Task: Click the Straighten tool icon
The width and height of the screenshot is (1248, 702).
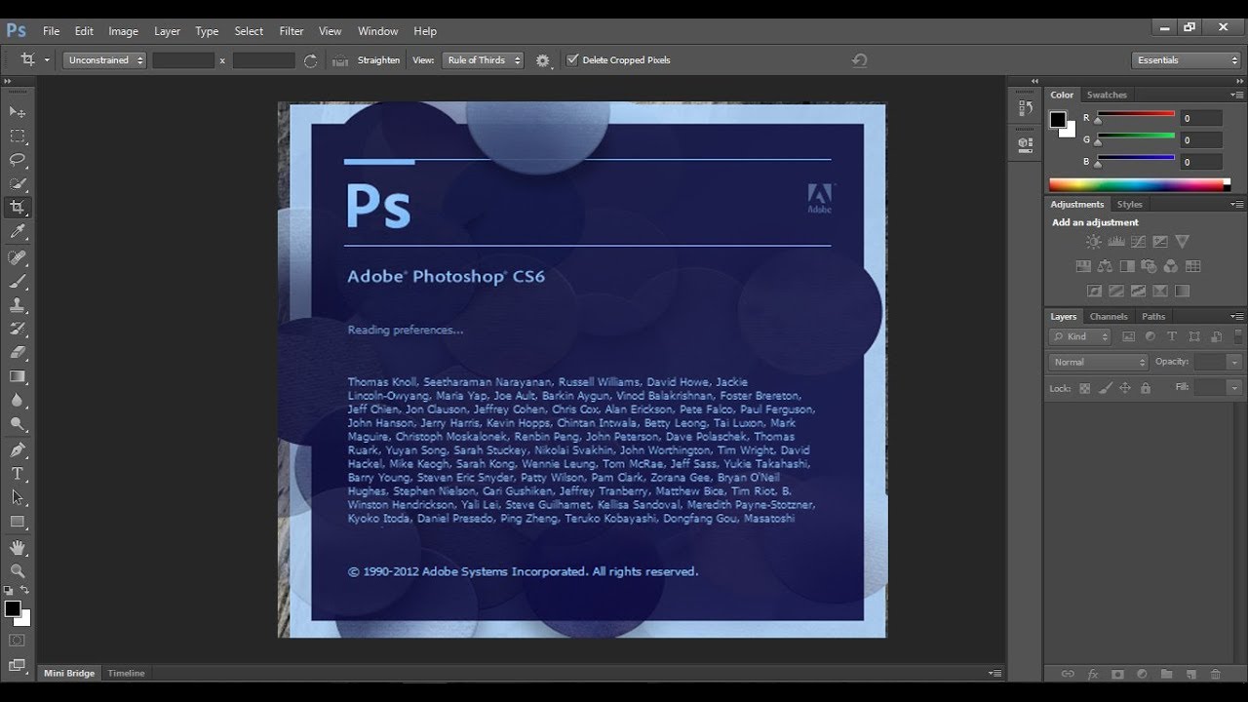Action: 339,60
